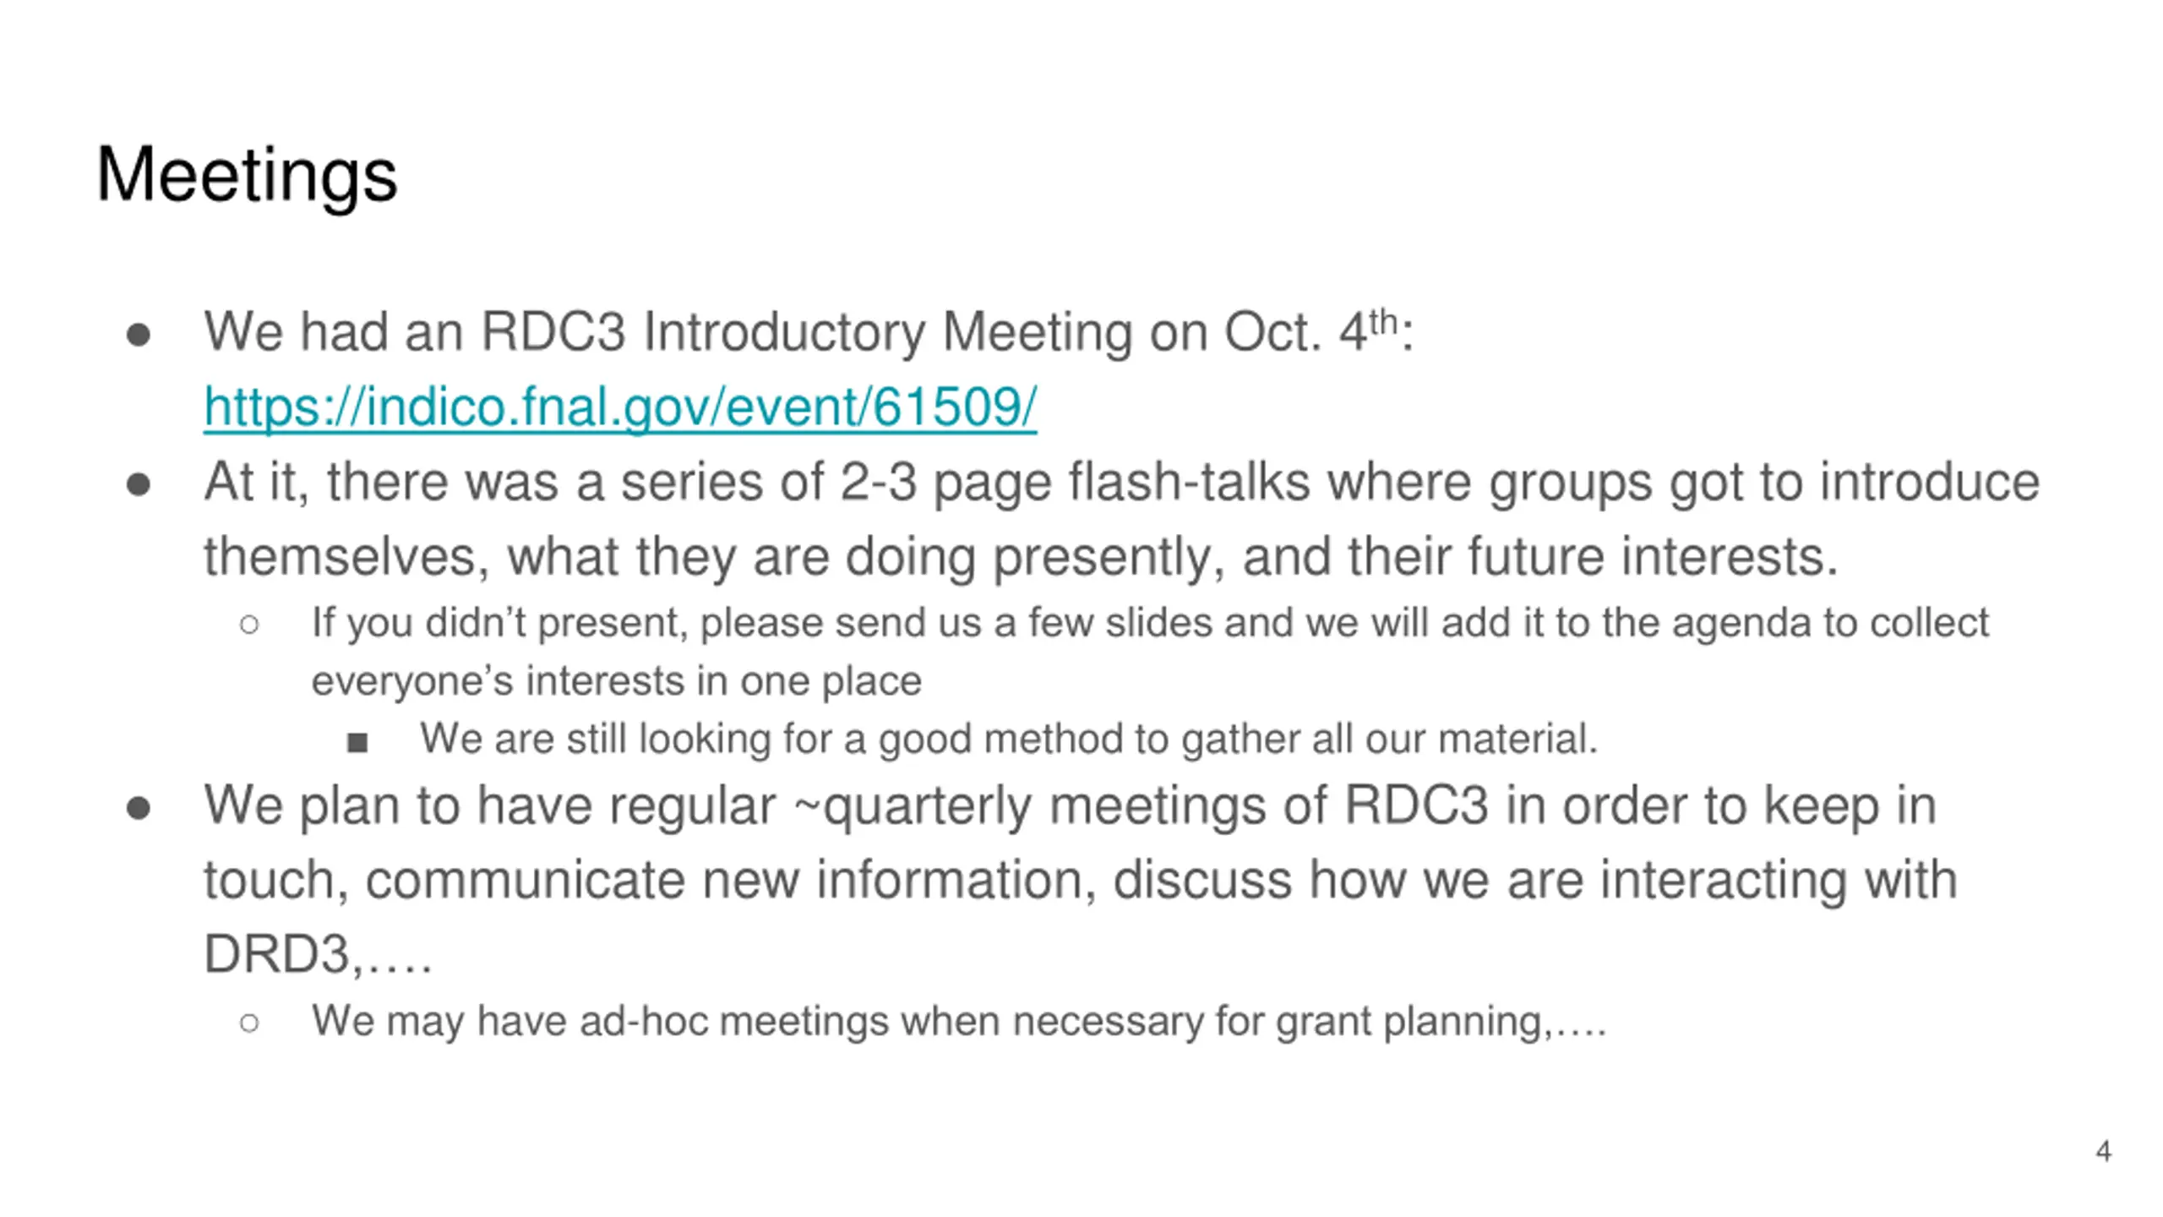Image resolution: width=2163 pixels, height=1217 pixels.
Task: Select the line starting "At it, there was a series"
Action: click(1121, 483)
